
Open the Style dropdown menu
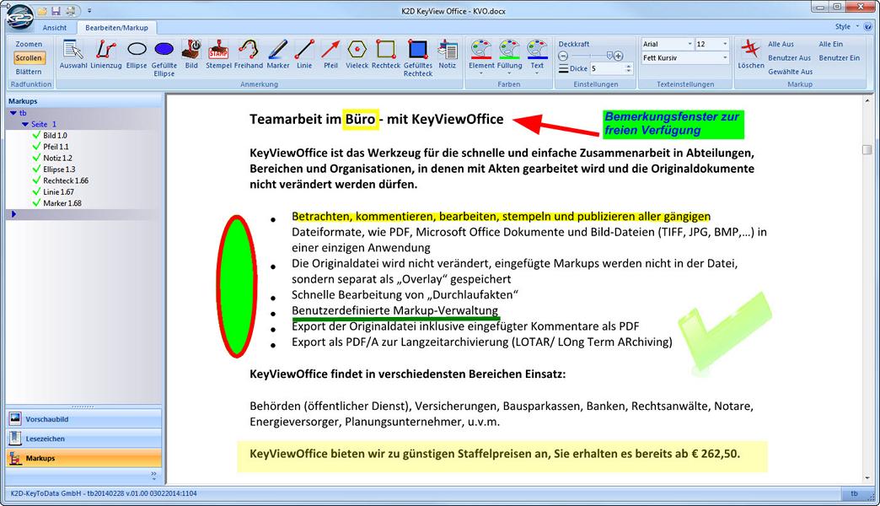coord(846,26)
